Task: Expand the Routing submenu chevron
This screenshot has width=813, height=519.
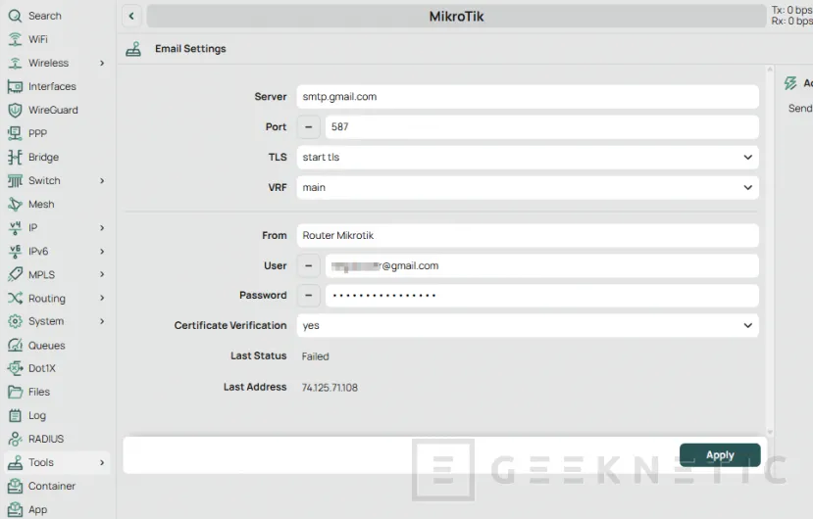Action: pyautogui.click(x=102, y=299)
